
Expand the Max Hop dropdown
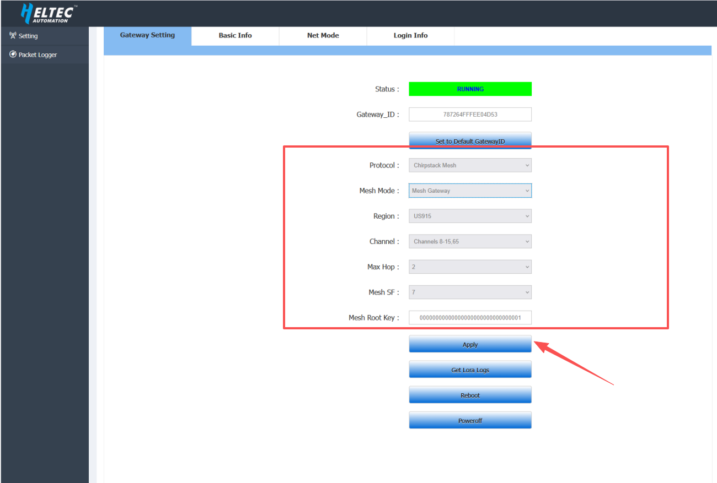tap(470, 267)
